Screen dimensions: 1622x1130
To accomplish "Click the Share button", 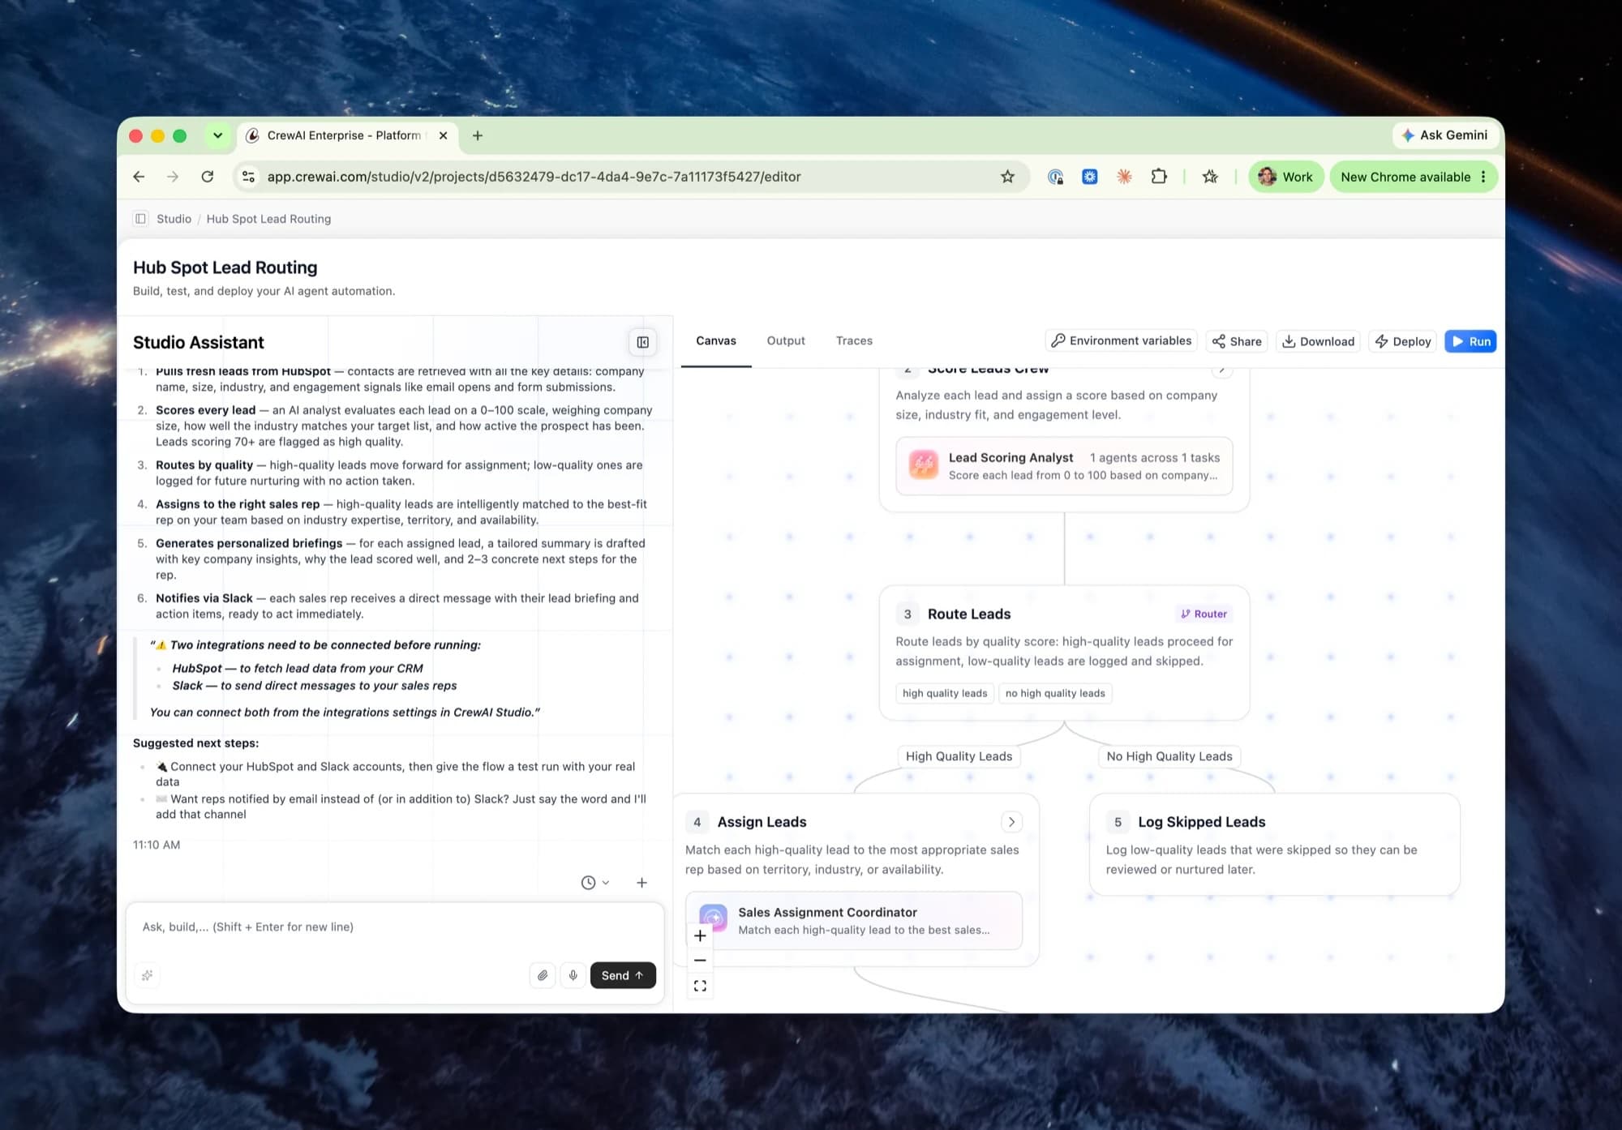I will [1237, 341].
